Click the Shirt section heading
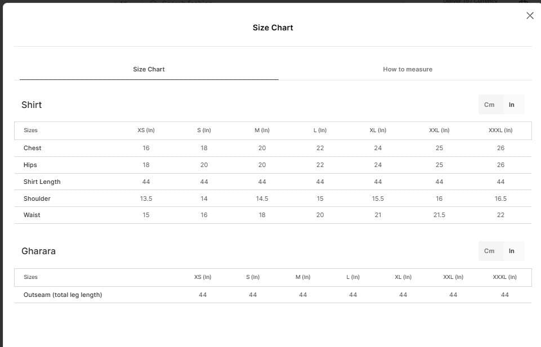This screenshot has width=541, height=347. pos(32,105)
